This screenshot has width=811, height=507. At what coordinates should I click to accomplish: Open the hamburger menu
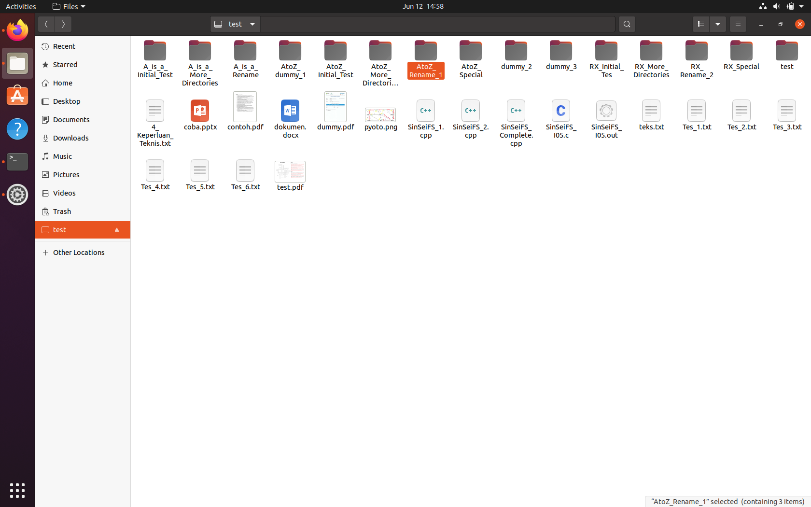point(738,24)
